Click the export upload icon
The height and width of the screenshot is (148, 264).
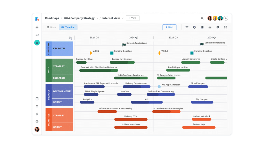click(x=210, y=27)
